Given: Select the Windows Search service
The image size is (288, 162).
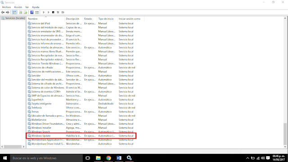Looking at the screenshot, I should 81,132.
